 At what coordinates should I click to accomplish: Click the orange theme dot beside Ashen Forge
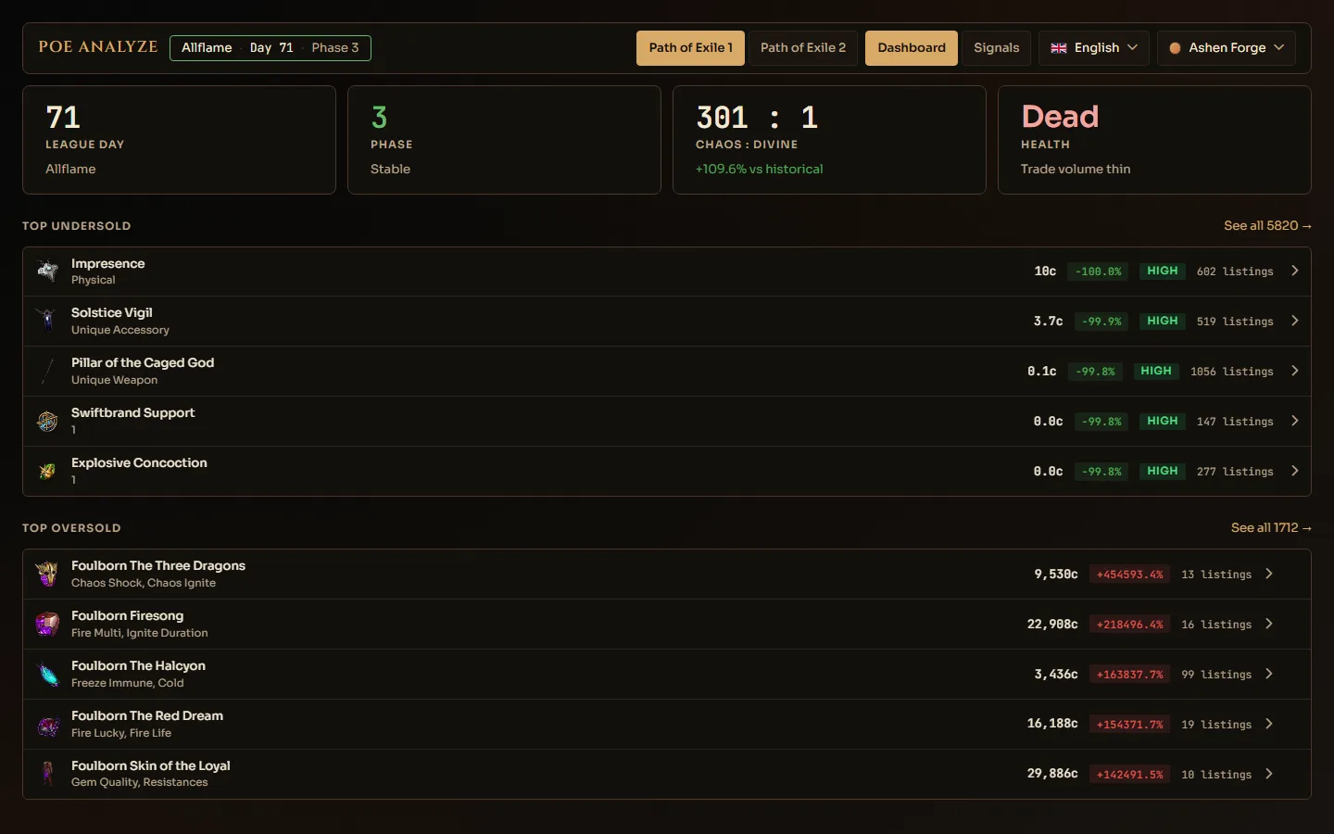[1175, 48]
